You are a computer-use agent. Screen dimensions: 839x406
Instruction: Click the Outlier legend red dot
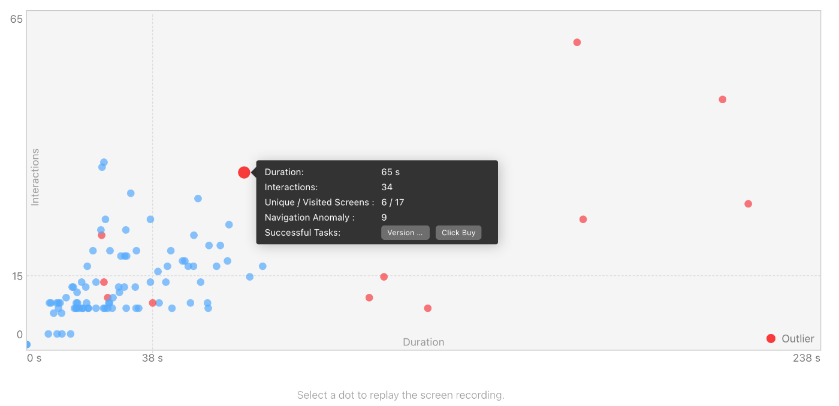coord(771,339)
